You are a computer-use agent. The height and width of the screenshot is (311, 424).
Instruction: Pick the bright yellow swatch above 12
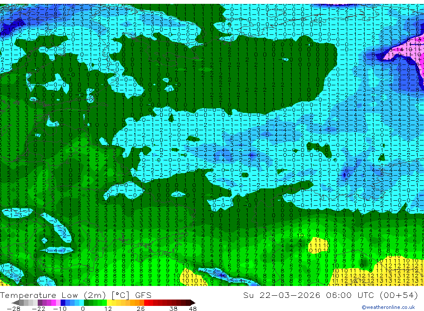(109, 303)
